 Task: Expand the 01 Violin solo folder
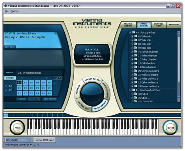(x=132, y=36)
